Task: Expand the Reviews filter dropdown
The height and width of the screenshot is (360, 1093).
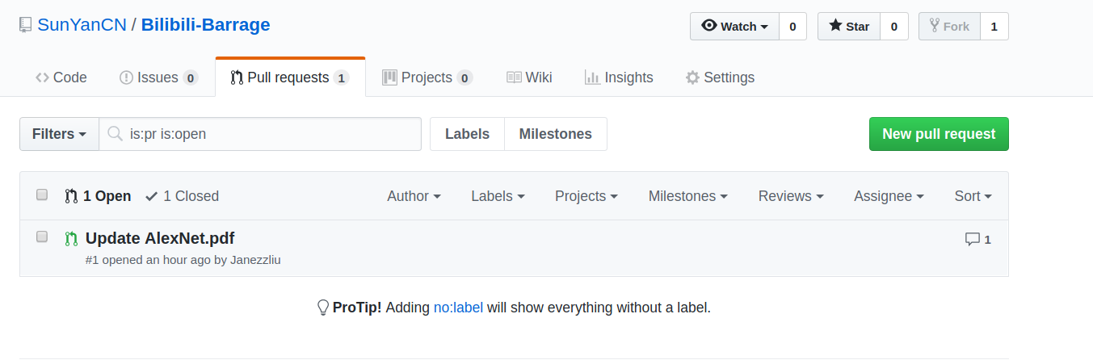Action: coord(791,195)
